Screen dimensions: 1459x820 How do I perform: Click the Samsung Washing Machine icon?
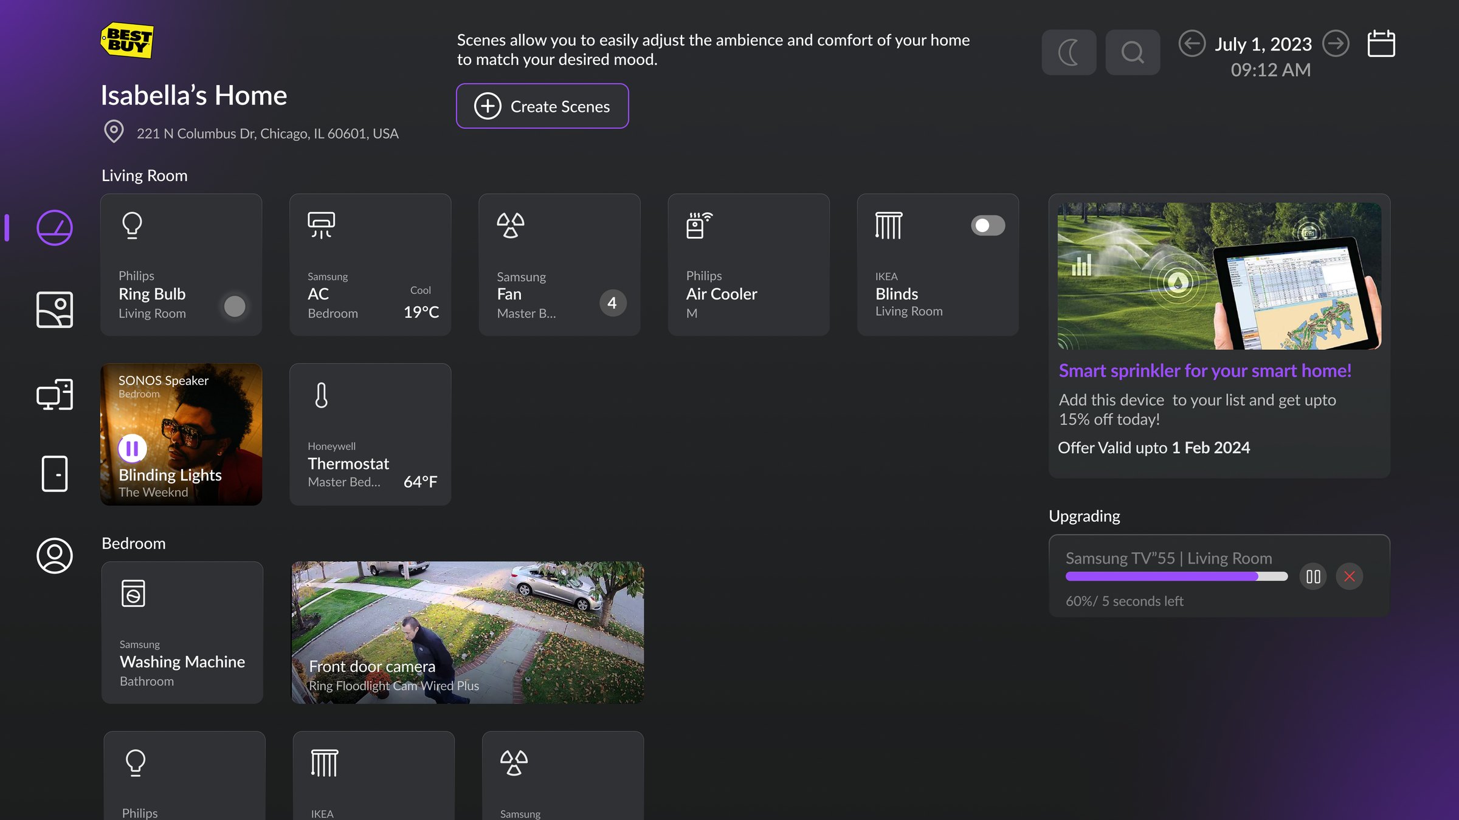tap(133, 593)
